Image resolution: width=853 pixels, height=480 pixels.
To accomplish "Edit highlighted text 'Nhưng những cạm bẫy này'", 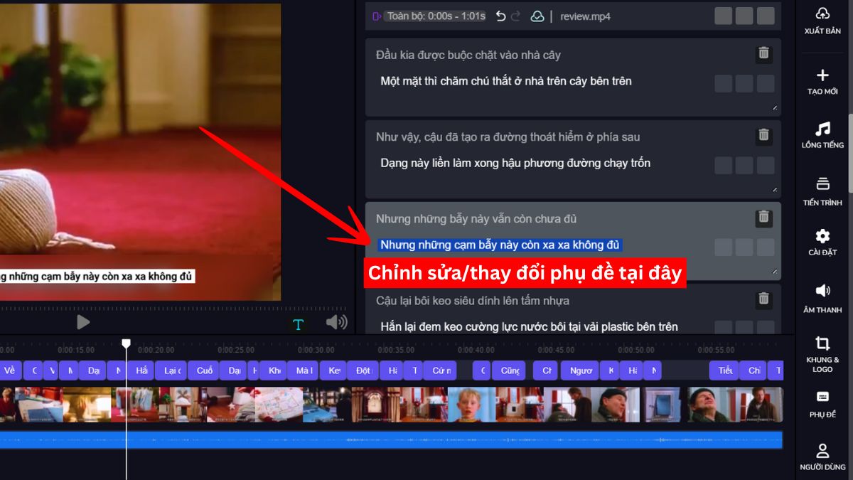I will pos(500,245).
